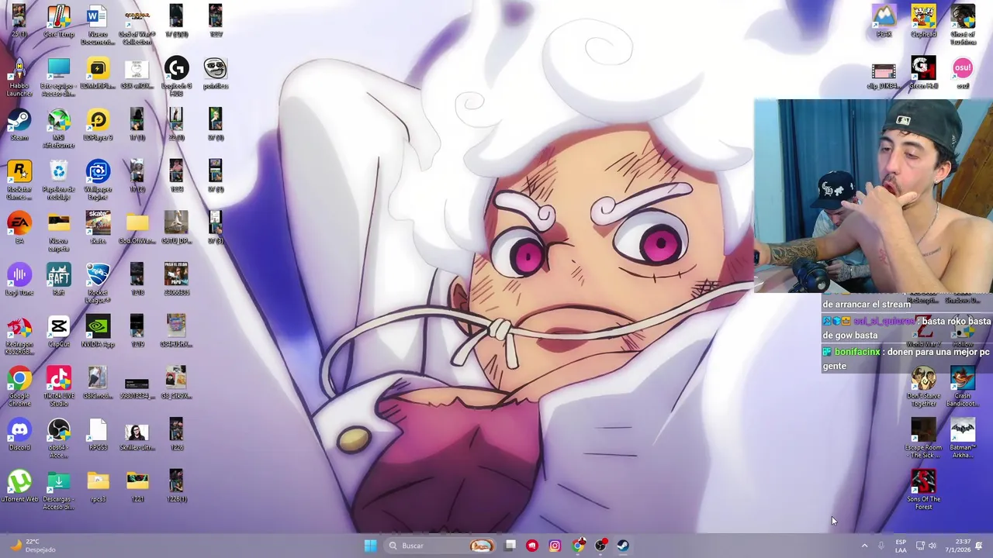
Task: Open the ESP LAA language selector
Action: tap(901, 546)
